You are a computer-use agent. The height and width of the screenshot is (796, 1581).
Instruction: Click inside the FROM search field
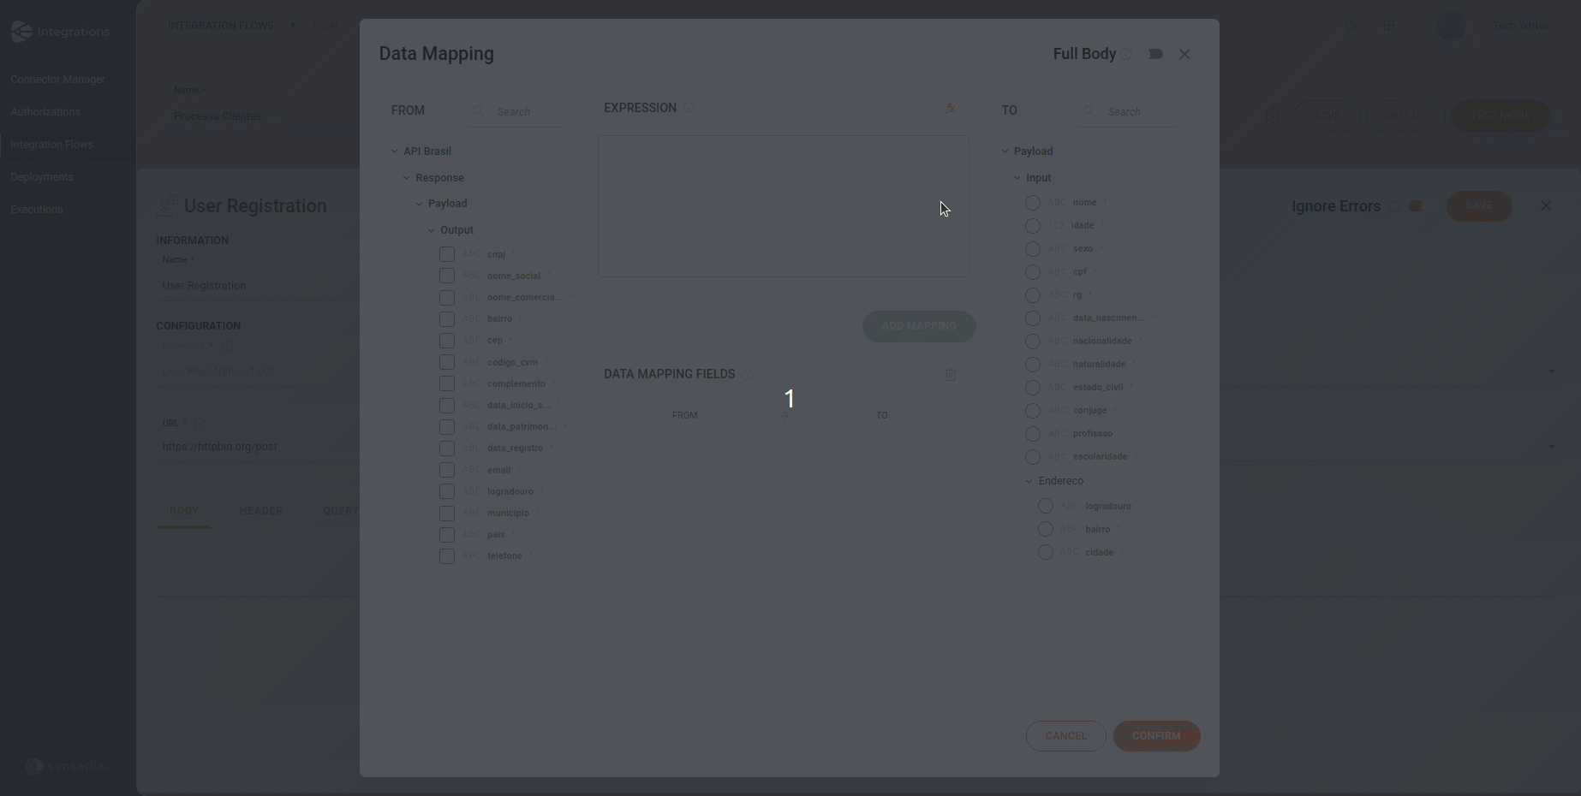518,111
